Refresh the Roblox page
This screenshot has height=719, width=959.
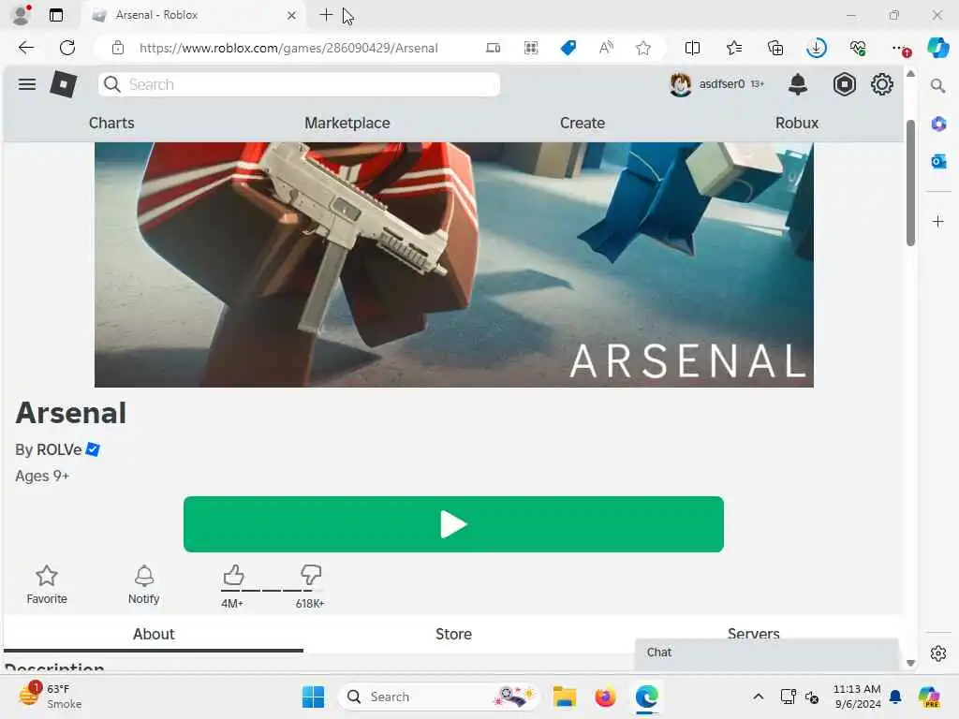coord(67,48)
